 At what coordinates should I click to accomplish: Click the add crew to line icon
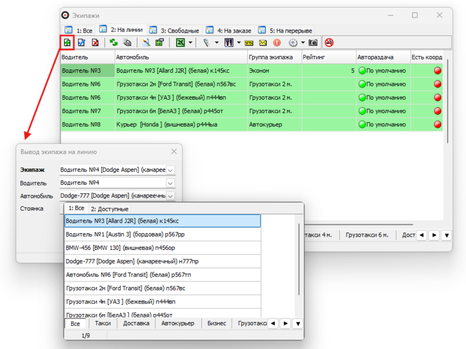[x=67, y=43]
